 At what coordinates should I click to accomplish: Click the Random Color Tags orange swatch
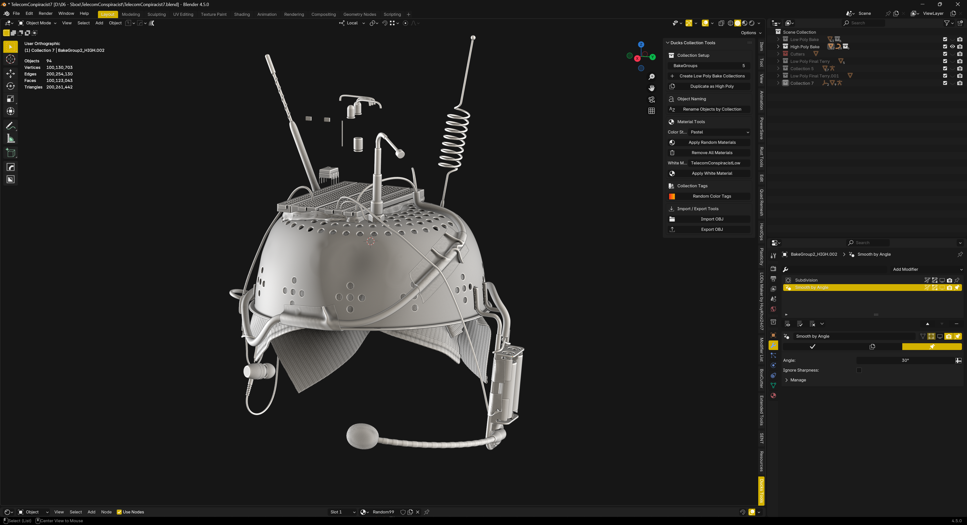pyautogui.click(x=672, y=196)
